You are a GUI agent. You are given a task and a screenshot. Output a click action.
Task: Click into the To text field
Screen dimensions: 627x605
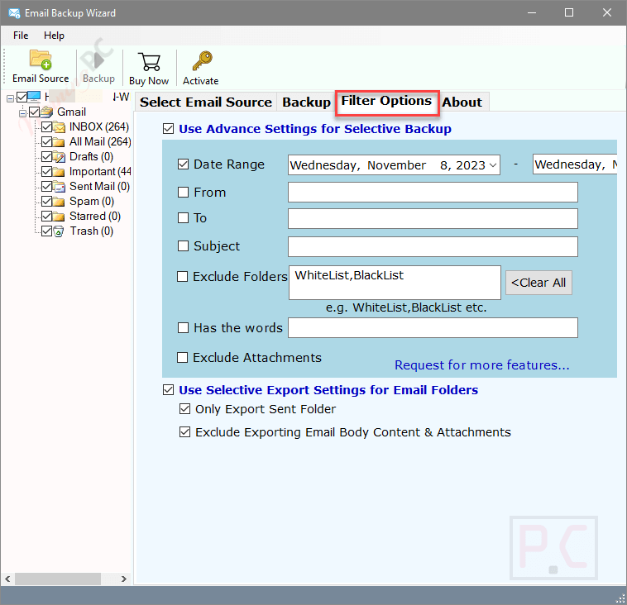click(433, 218)
